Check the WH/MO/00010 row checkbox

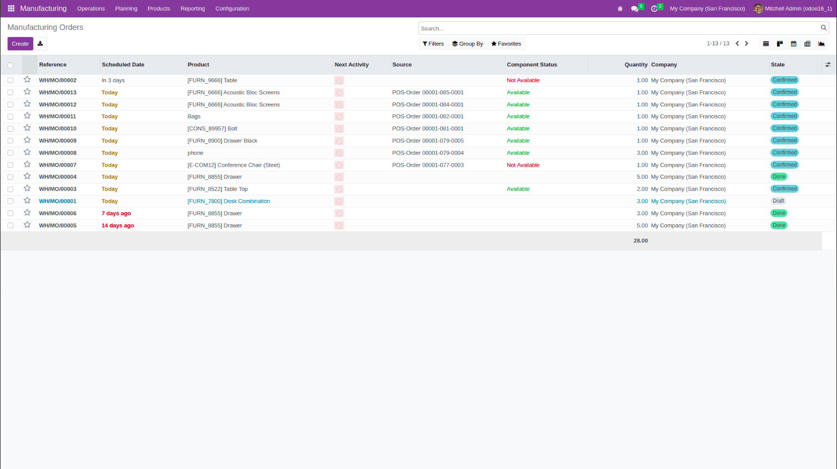[11, 128]
